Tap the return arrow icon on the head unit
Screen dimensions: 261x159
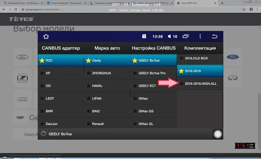215,36
